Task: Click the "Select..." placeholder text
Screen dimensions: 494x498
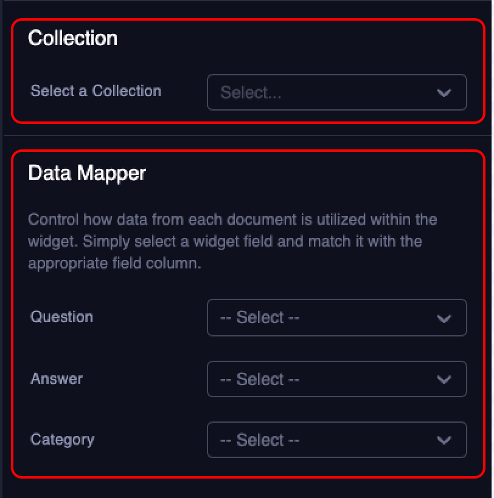Action: click(251, 93)
